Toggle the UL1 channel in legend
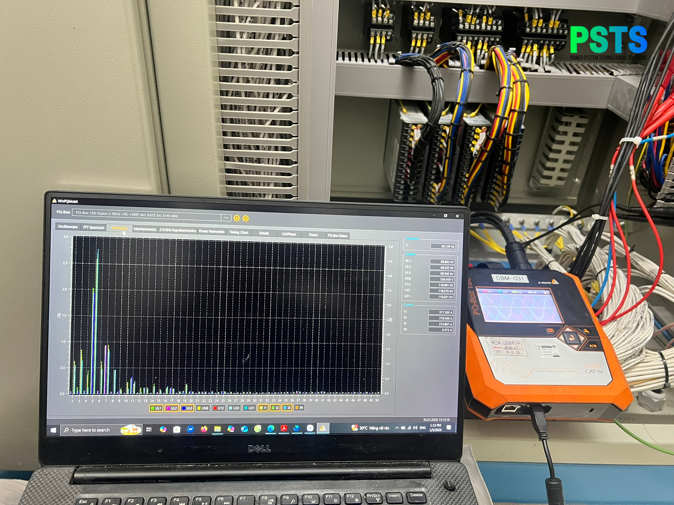The width and height of the screenshot is (674, 505). 156,408
